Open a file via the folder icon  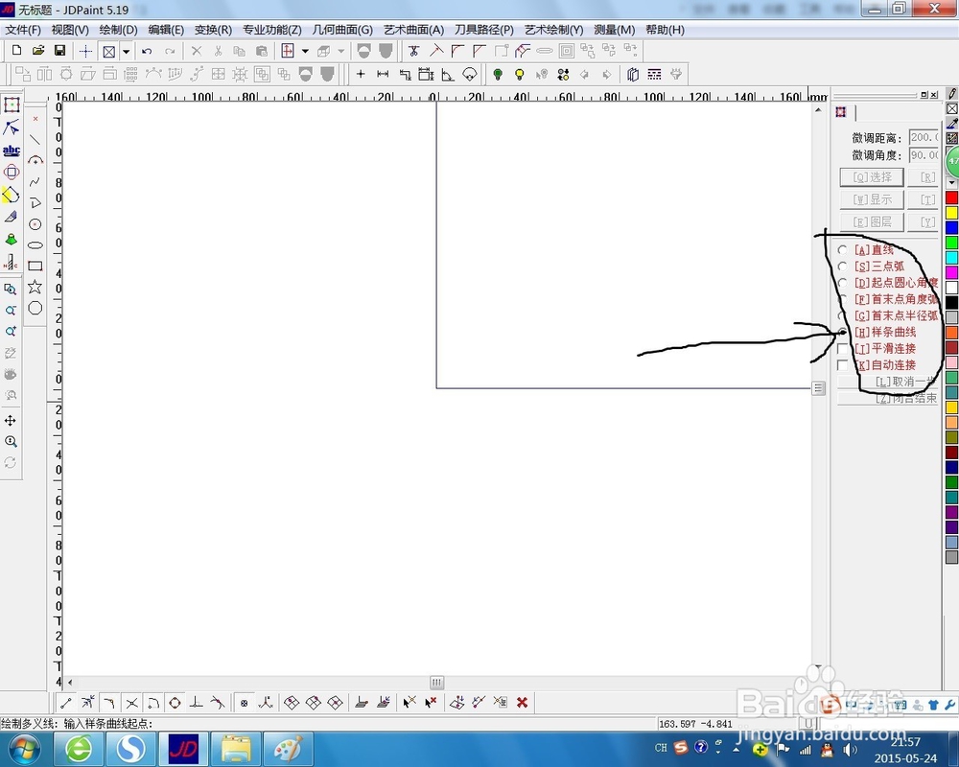pos(38,51)
